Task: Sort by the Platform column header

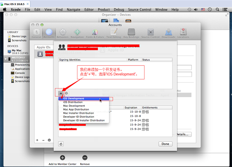Action: coord(134,60)
